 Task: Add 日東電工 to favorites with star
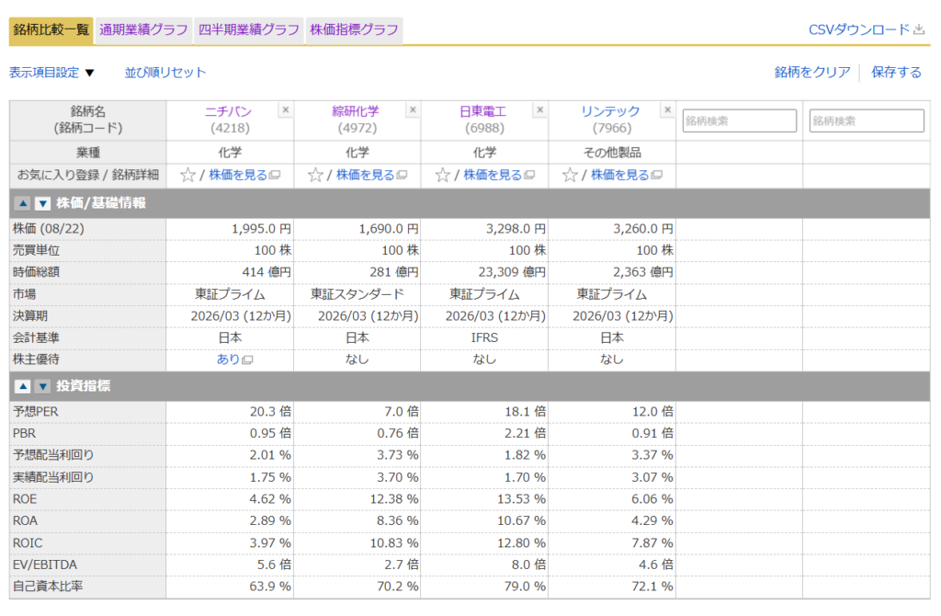[443, 176]
